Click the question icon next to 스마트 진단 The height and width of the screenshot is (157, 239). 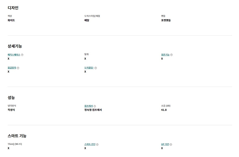click(x=97, y=144)
